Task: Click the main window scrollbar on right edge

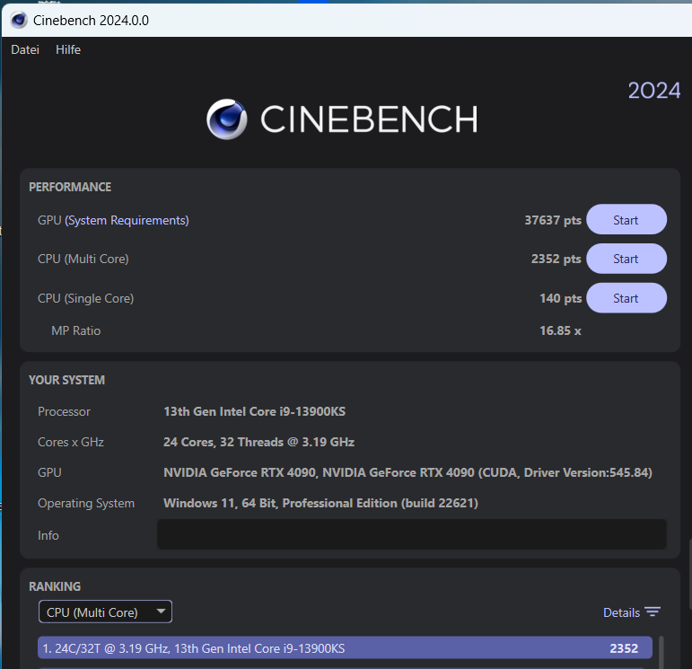Action: coord(690,574)
